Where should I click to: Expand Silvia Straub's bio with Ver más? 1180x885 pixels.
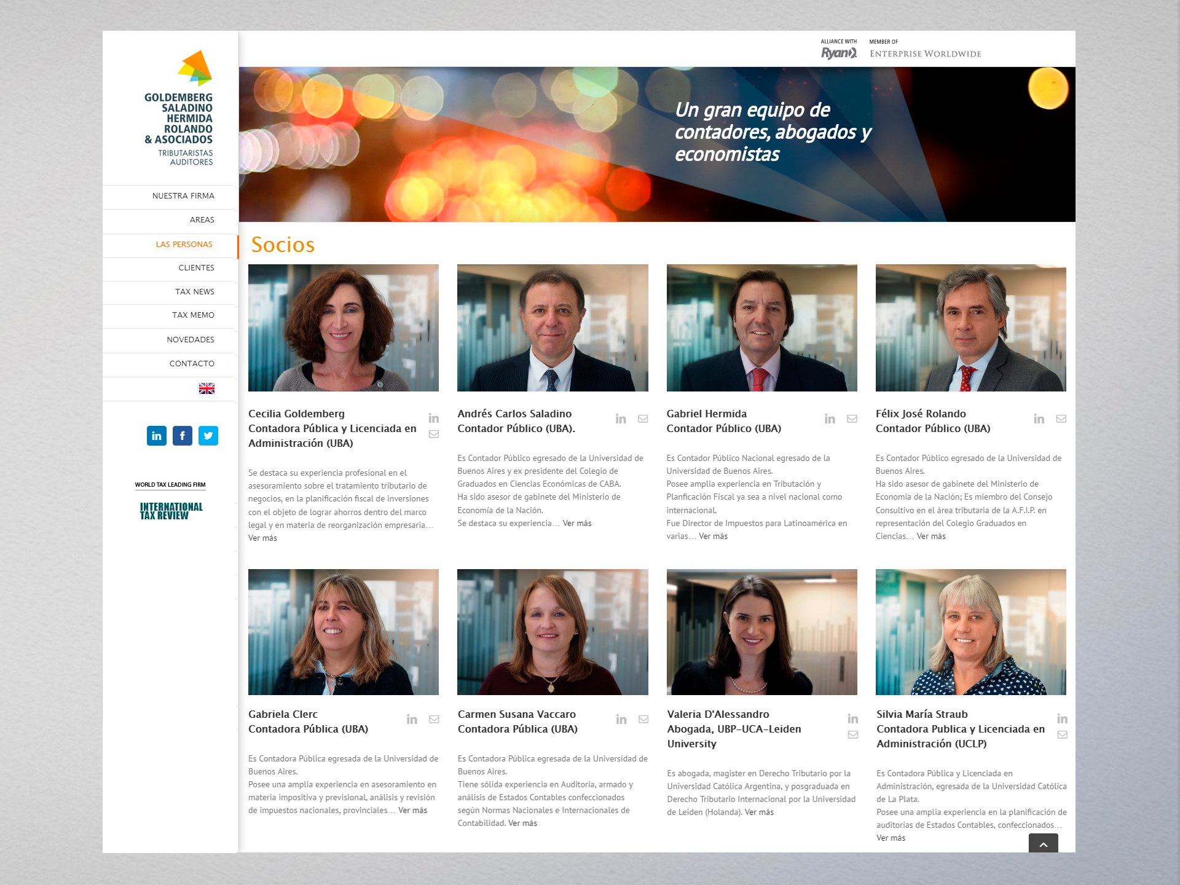pyautogui.click(x=891, y=838)
